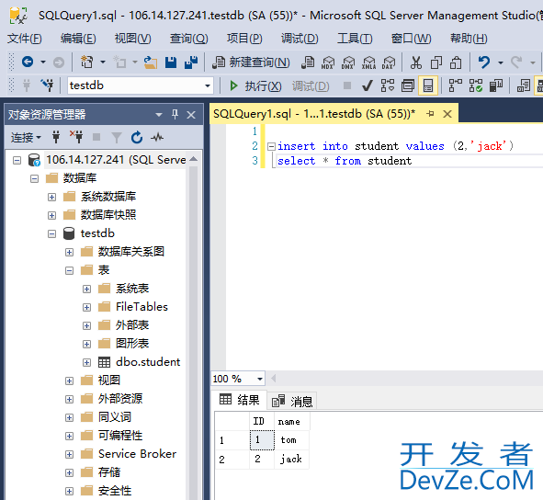Image resolution: width=543 pixels, height=500 pixels.
Task: Open the 文件(F) menu
Action: click(24, 39)
